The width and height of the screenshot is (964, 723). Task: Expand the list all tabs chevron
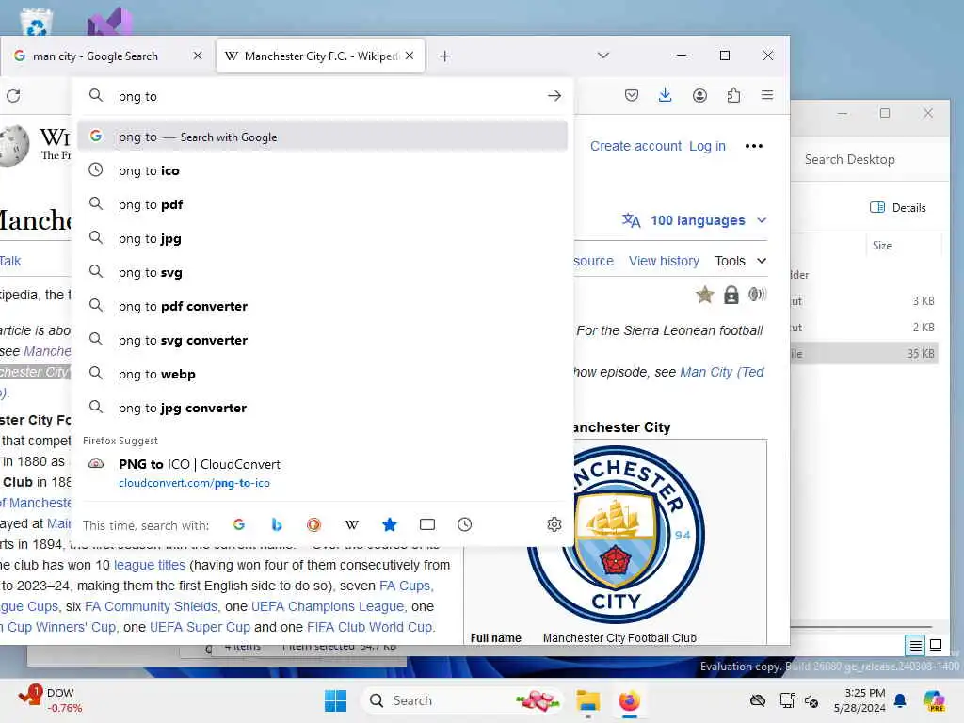coord(603,56)
